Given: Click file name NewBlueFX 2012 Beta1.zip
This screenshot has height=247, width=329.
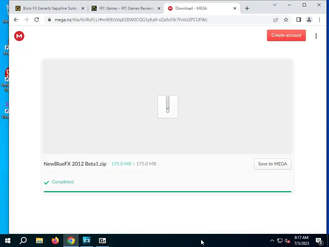Looking at the screenshot, I should [75, 164].
